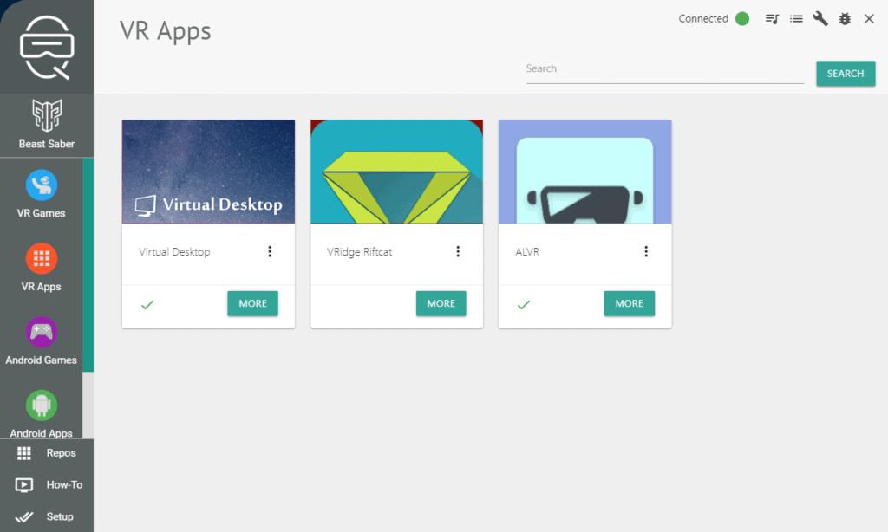Close the app with the X icon
Screen dimensions: 888x532
tap(869, 19)
